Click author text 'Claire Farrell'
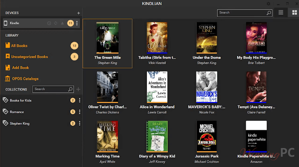This screenshot has width=299, height=167. [x=256, y=112]
